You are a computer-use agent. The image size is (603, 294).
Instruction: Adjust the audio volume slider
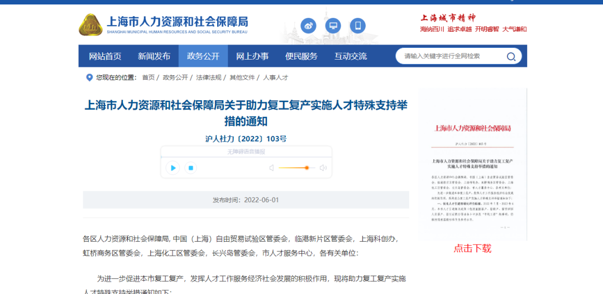307,168
